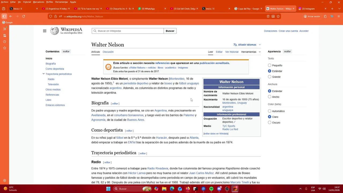Click Buscar en Wikipedia search field
Viewport: 343px width, 193px height.
pos(128,31)
